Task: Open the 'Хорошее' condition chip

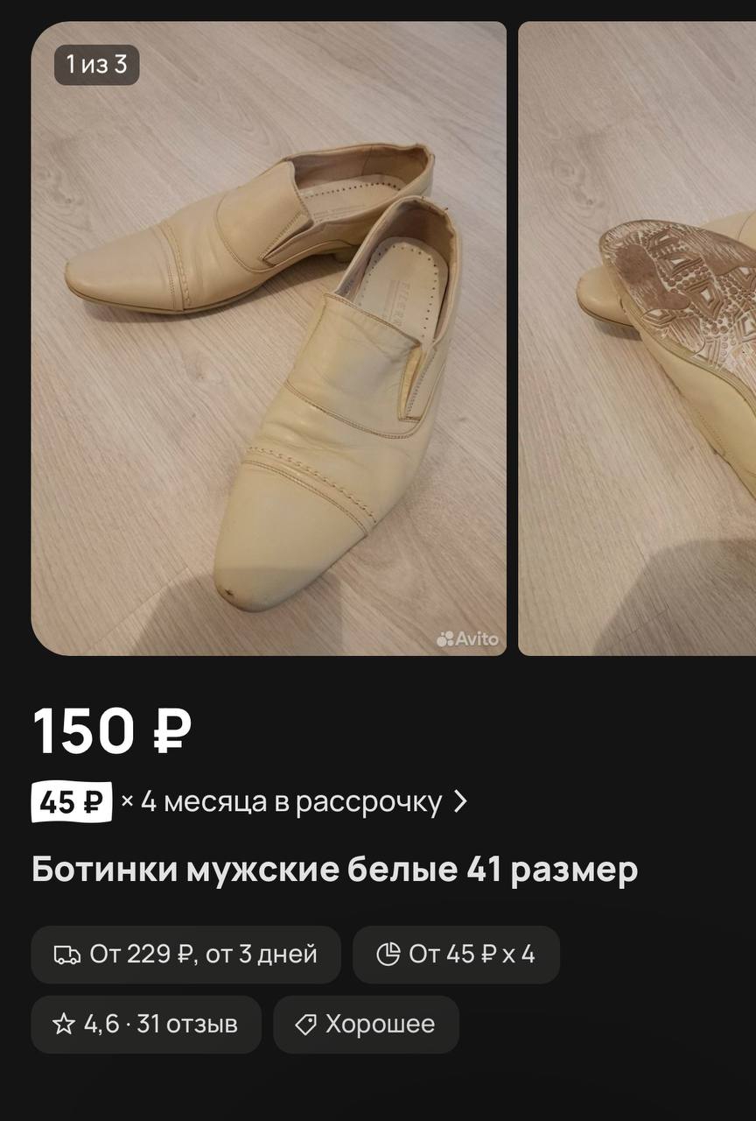Action: (367, 1025)
